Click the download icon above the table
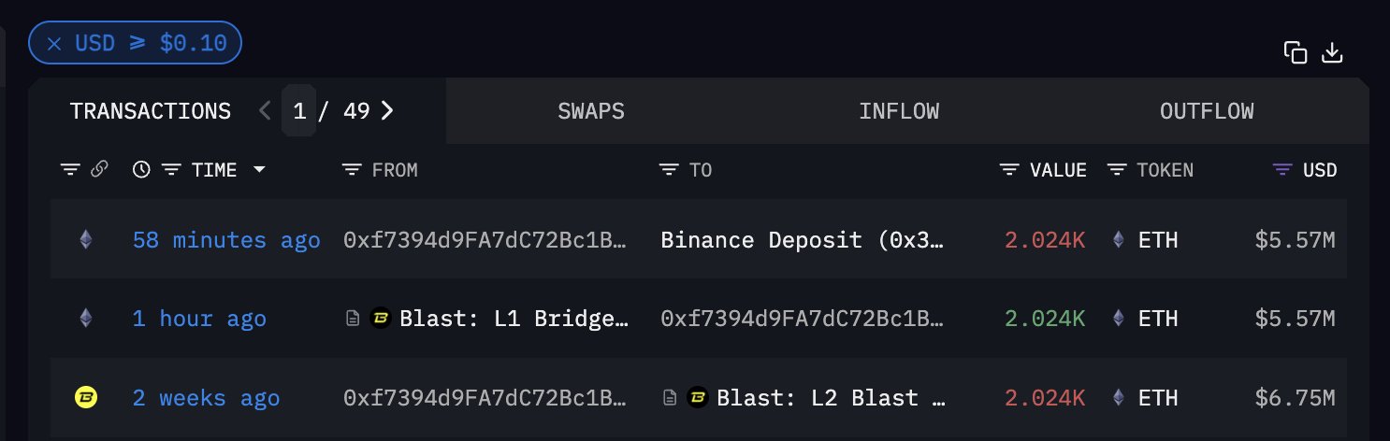Image resolution: width=1390 pixels, height=441 pixels. point(1332,53)
